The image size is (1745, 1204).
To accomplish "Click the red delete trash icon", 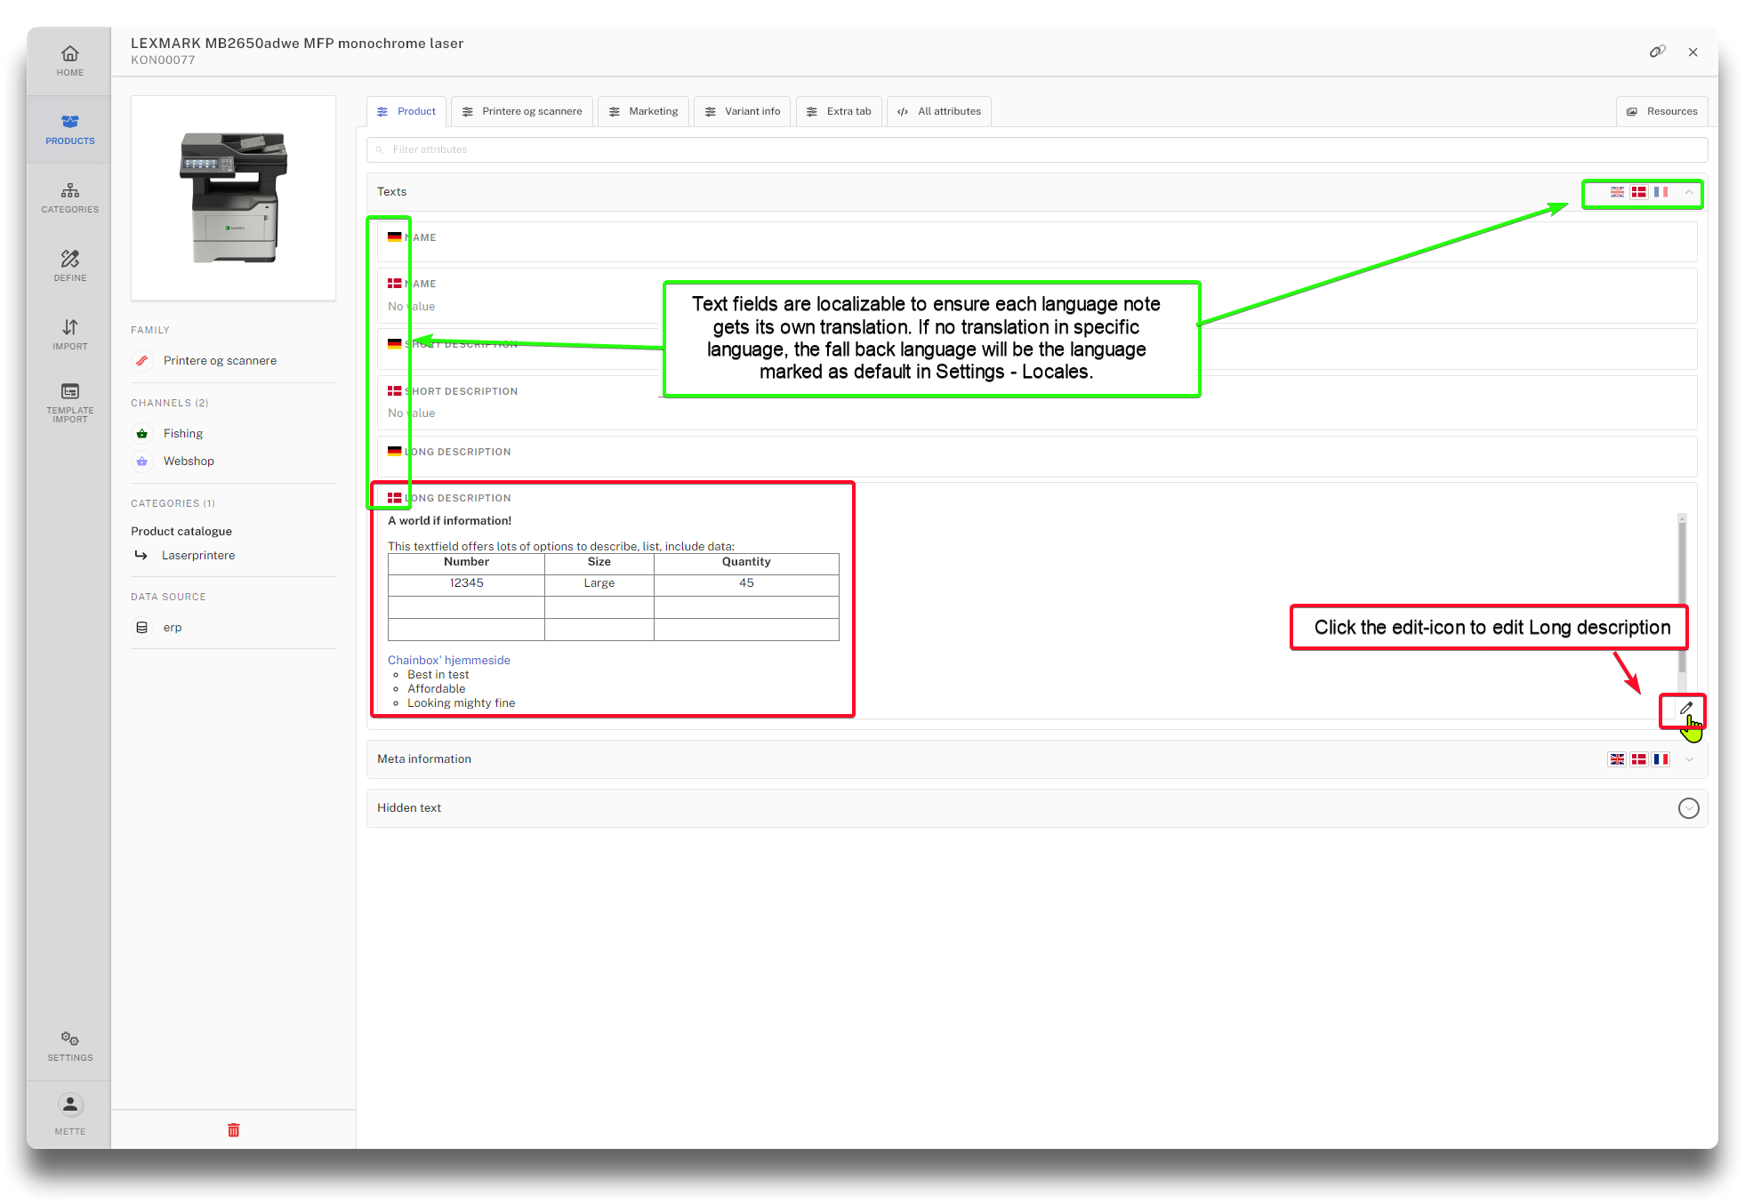I will [x=233, y=1129].
